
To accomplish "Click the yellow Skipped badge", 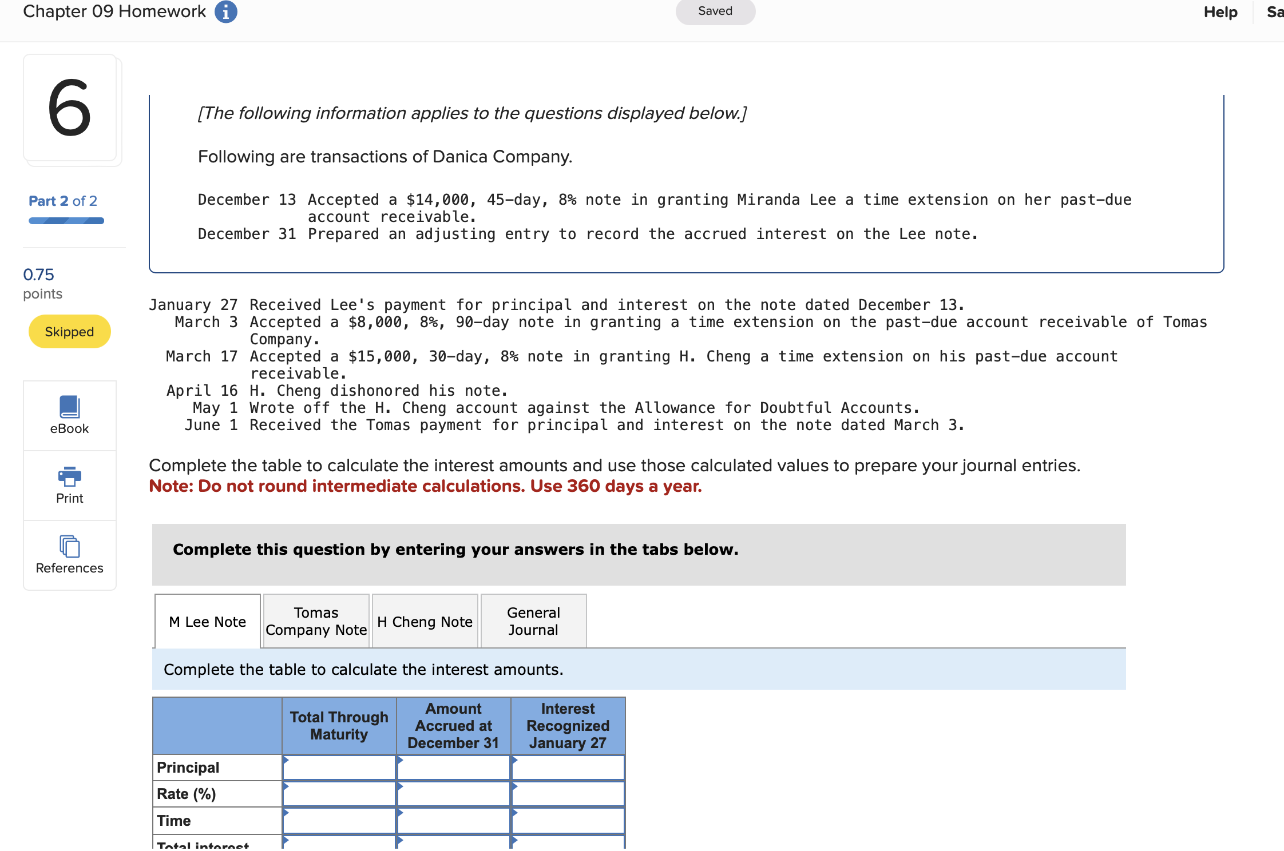I will tap(69, 332).
